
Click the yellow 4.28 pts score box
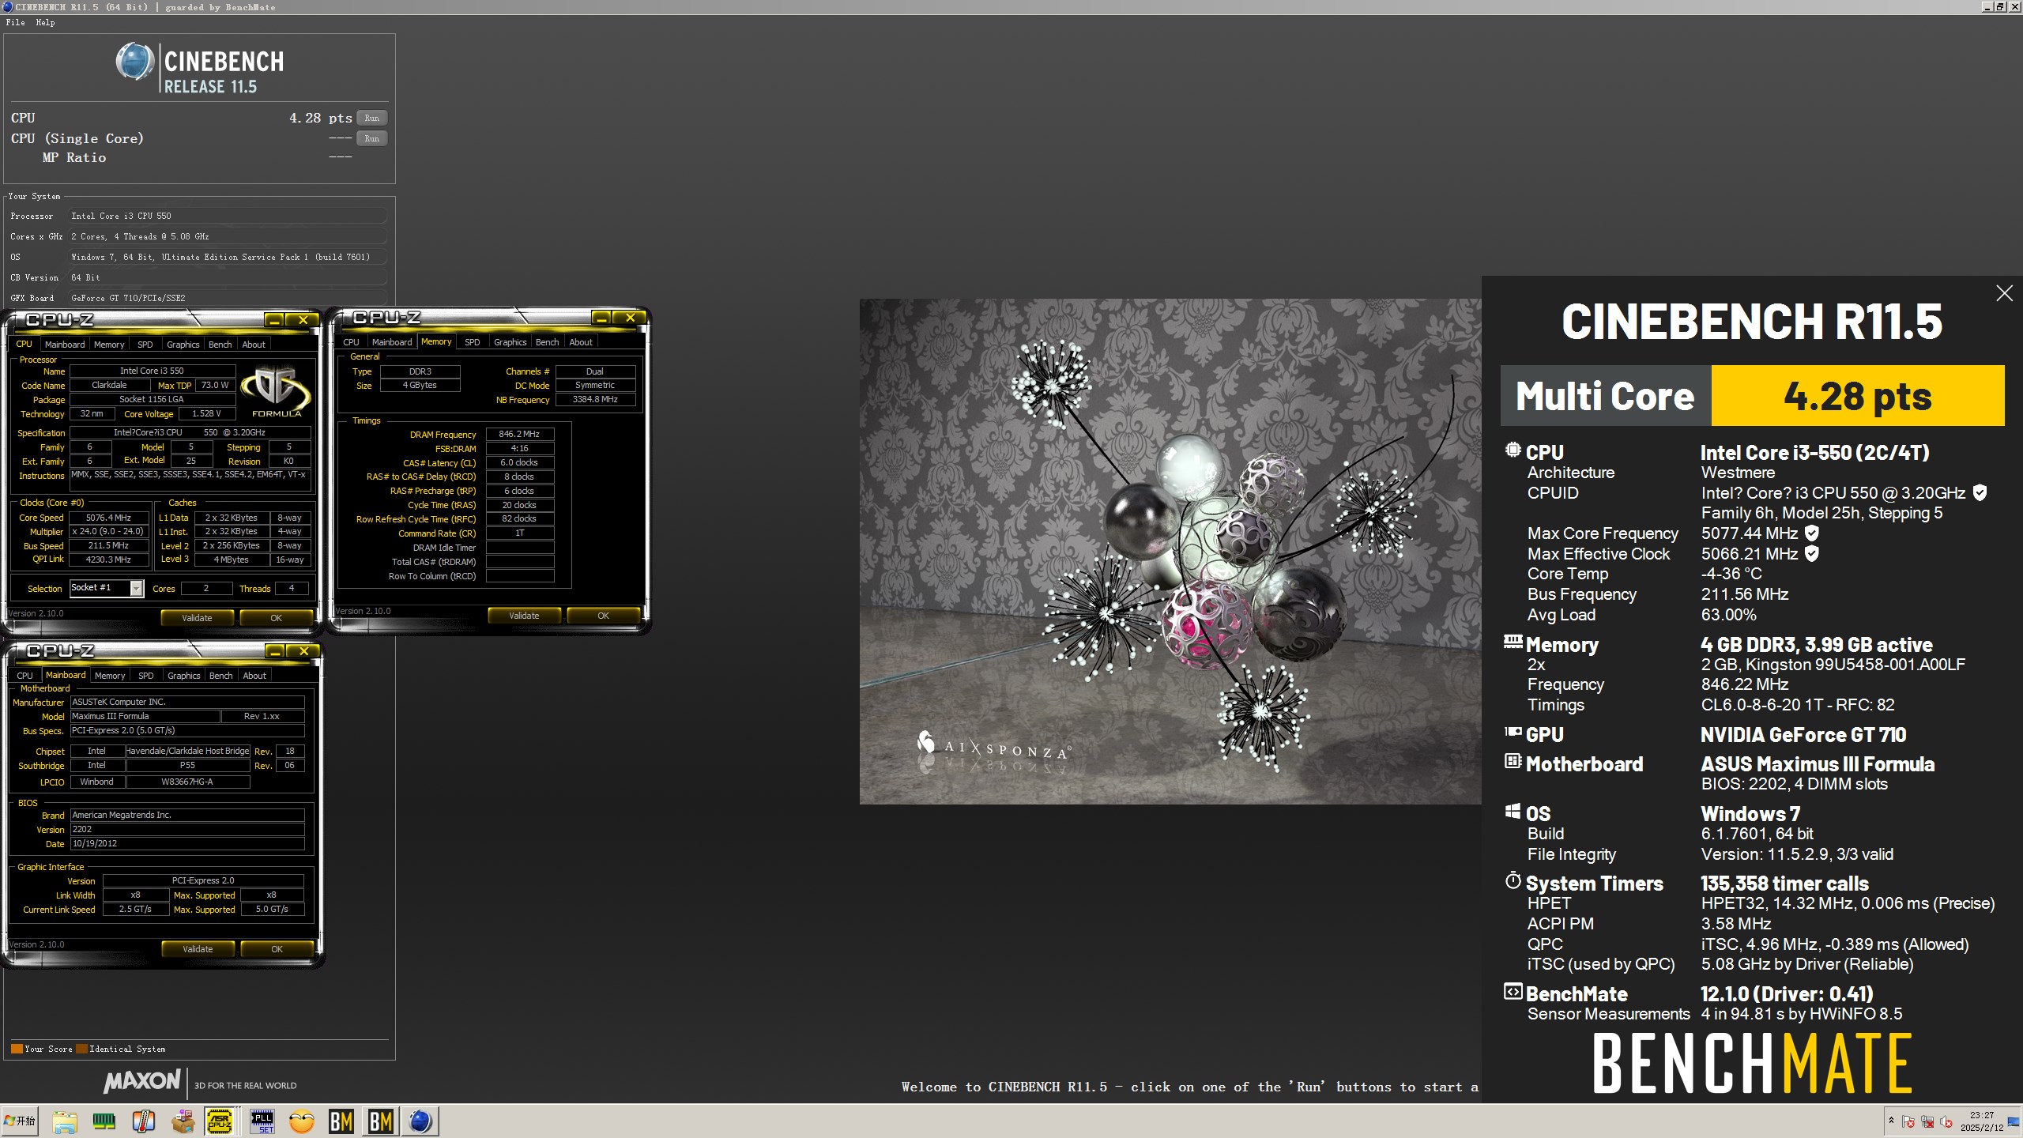tap(1857, 396)
